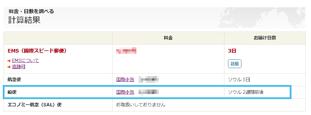
Task: Click the 計算結果 page heading
Action: [24, 20]
